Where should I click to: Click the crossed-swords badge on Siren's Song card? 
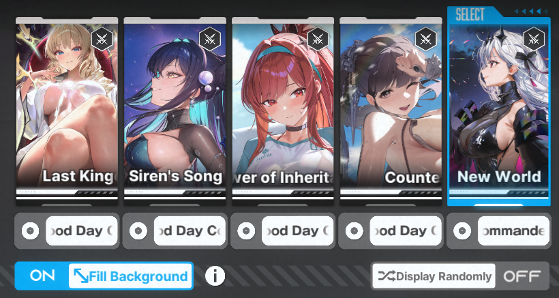click(210, 39)
